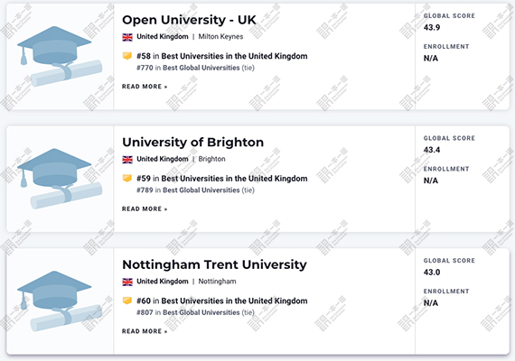Open the University of Brighton title link
515x361 pixels.
[192, 143]
